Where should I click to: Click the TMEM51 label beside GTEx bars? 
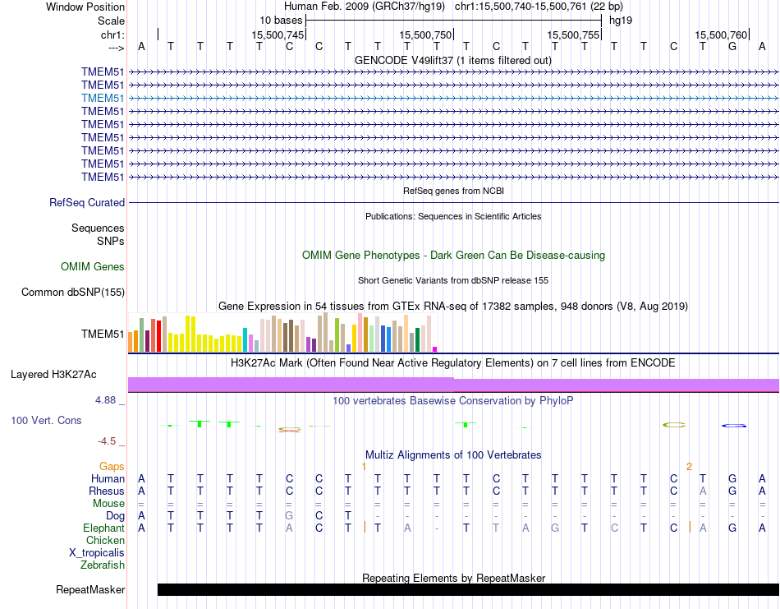coord(103,334)
